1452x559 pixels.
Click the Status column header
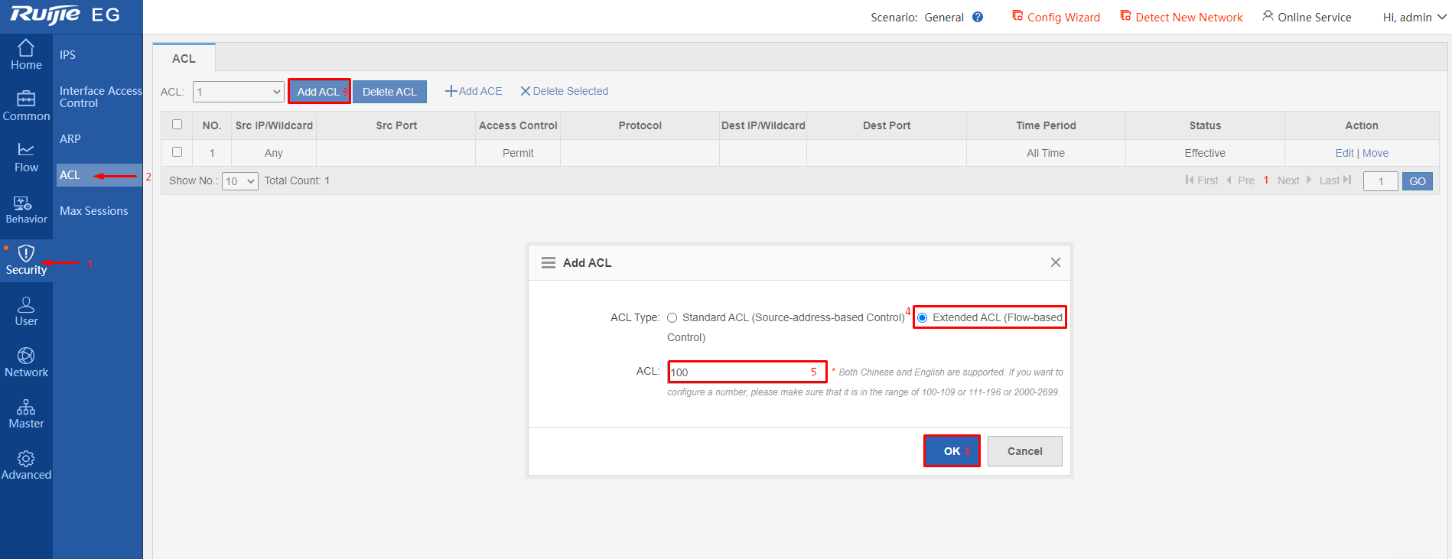point(1205,125)
